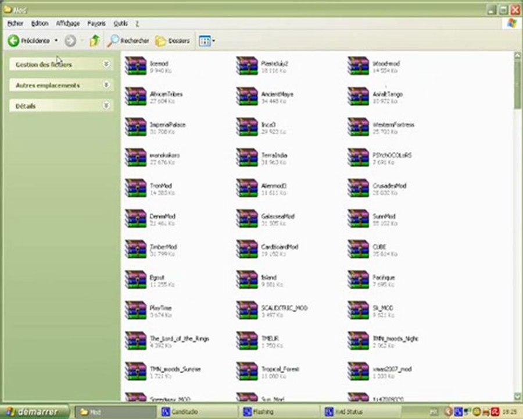Screen dimensions: 523x419
Task: Select the WesternFortress archive icon
Action: pyautogui.click(x=358, y=127)
